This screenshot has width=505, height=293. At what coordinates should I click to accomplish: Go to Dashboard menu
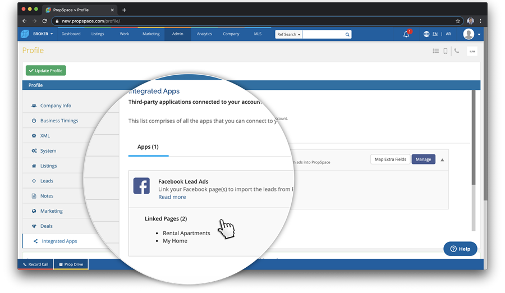71,34
